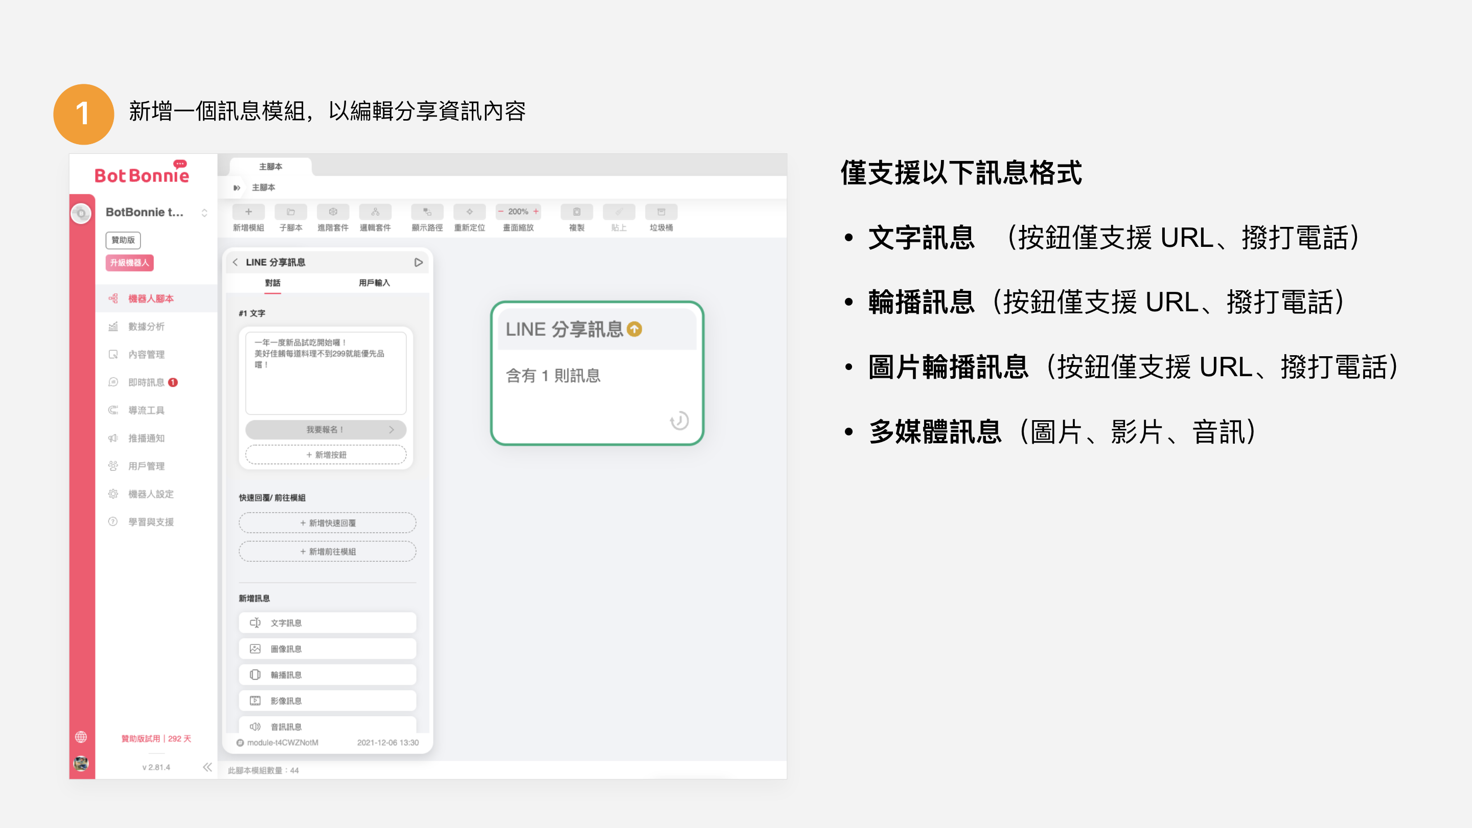Open the 邏輯套件 toolbar icon

(x=375, y=212)
